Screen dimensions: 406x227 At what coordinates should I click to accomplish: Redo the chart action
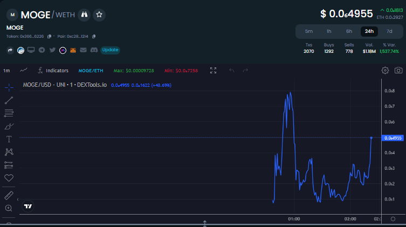click(x=245, y=71)
